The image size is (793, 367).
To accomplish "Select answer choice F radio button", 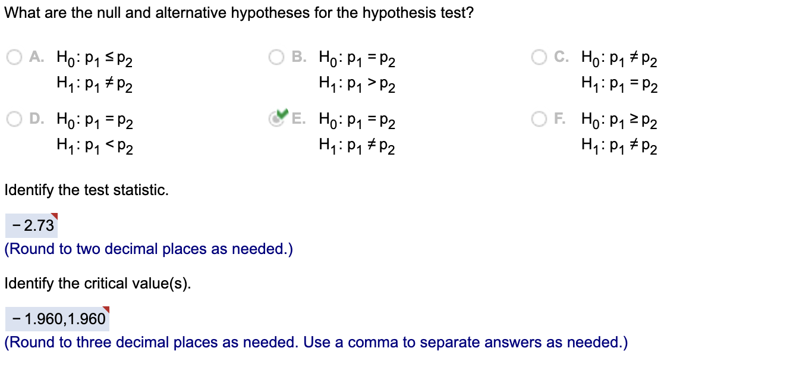I will point(539,119).
